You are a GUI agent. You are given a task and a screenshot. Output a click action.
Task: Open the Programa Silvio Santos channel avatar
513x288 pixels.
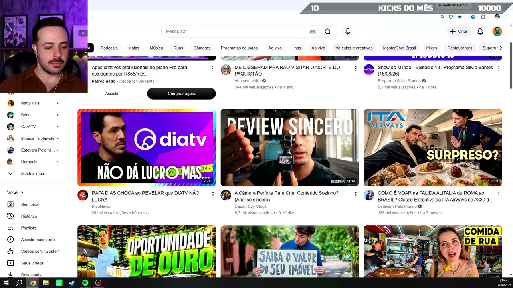369,69
